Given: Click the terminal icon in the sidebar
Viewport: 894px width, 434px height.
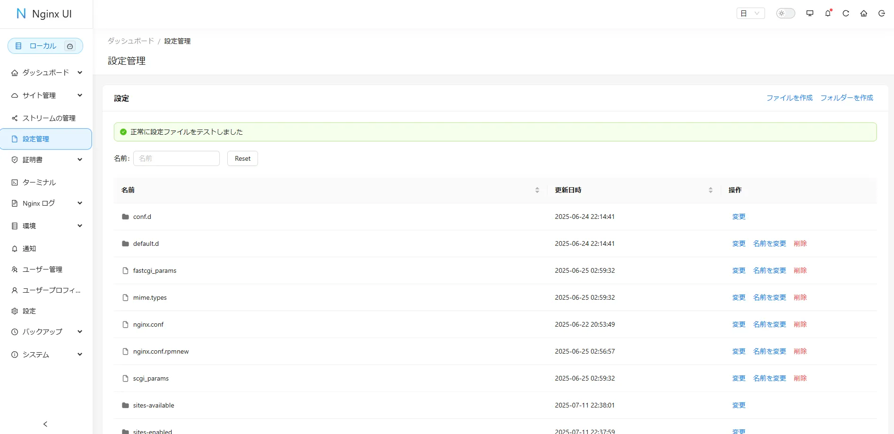Looking at the screenshot, I should coord(15,182).
